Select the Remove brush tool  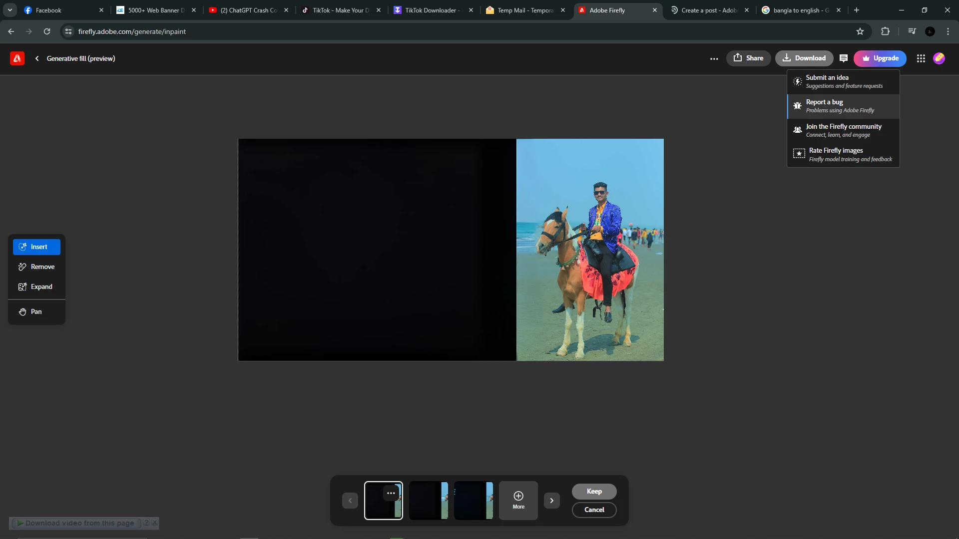click(36, 267)
